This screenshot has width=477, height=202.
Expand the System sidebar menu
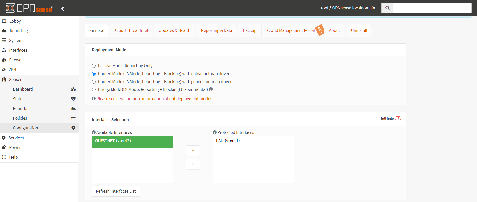pyautogui.click(x=16, y=40)
